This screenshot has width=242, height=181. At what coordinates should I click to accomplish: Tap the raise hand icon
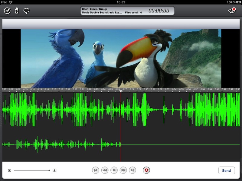[x=17, y=11]
